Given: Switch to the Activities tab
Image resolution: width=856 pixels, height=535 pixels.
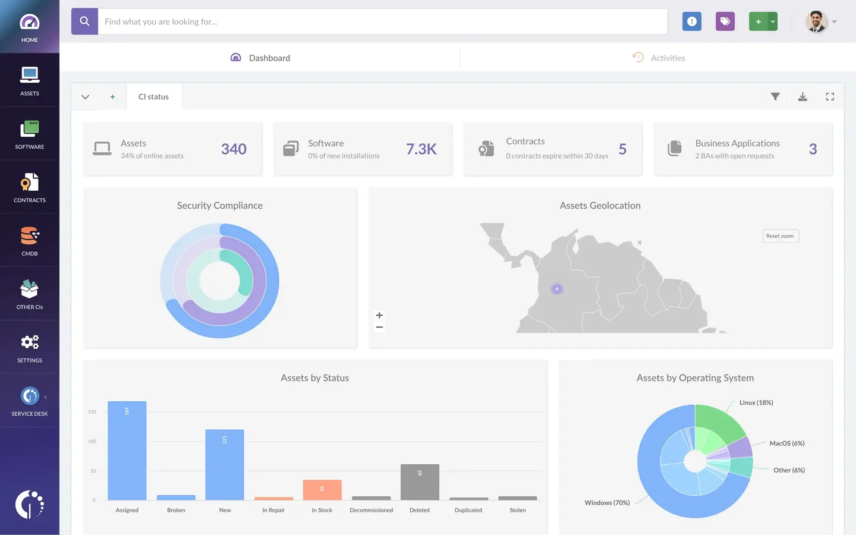Looking at the screenshot, I should 659,58.
